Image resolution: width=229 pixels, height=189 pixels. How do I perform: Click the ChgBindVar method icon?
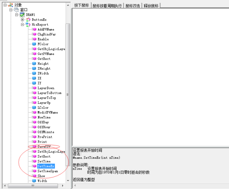[34, 34]
